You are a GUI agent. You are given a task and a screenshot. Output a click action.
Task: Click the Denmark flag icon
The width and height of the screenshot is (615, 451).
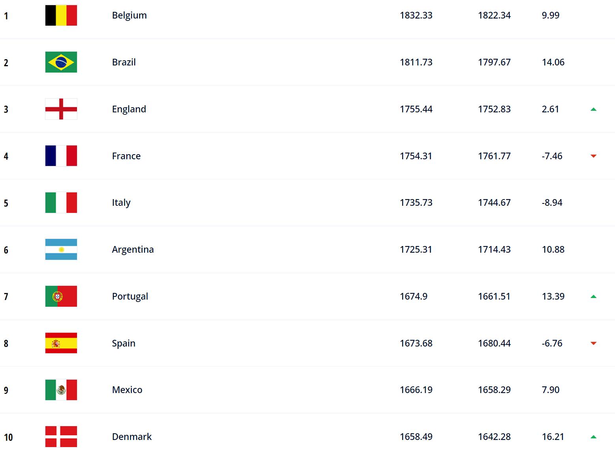pyautogui.click(x=61, y=437)
